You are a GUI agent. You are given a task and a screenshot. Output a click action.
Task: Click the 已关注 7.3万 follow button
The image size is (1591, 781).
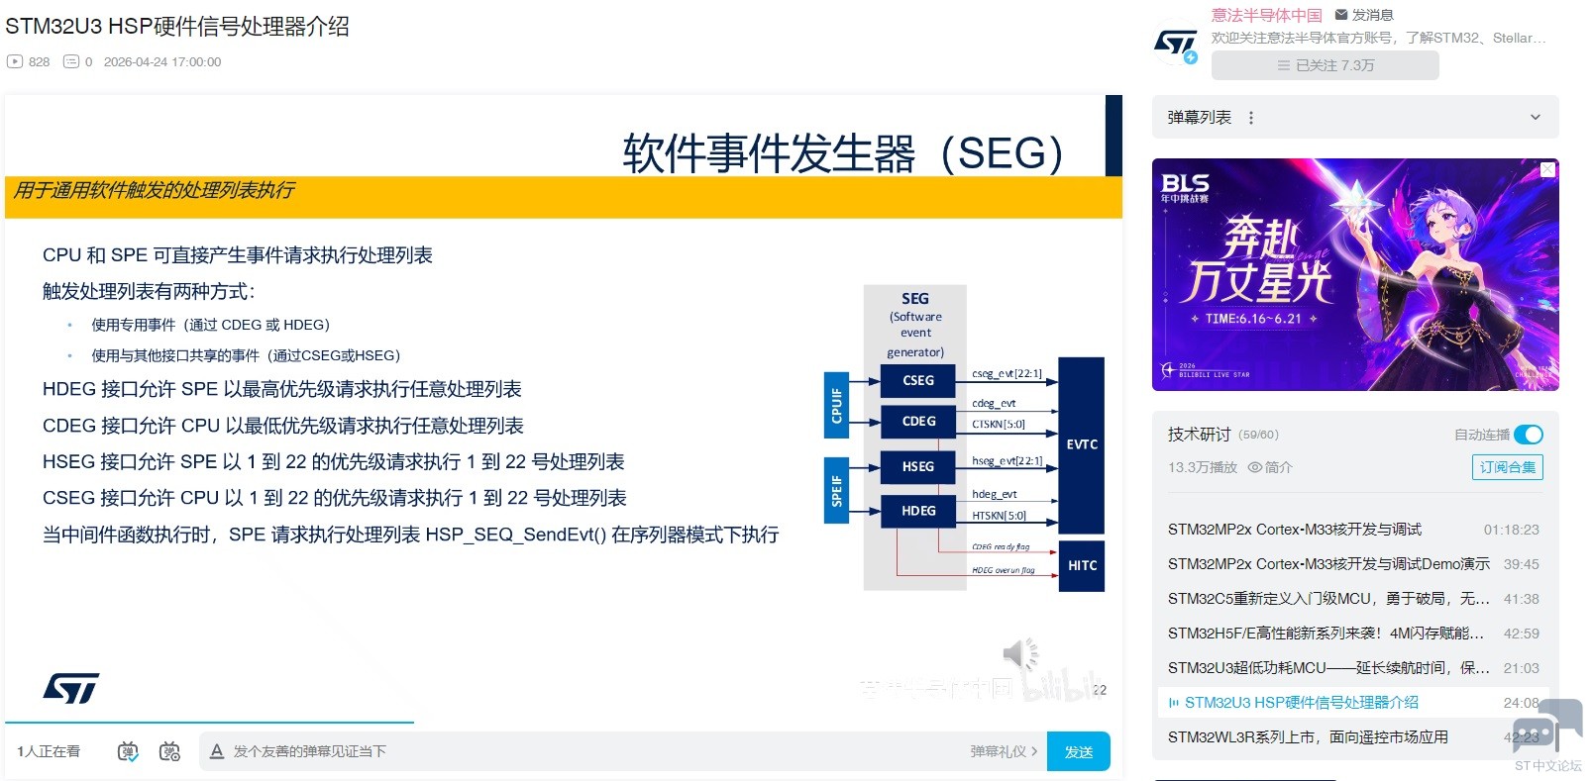[1325, 65]
